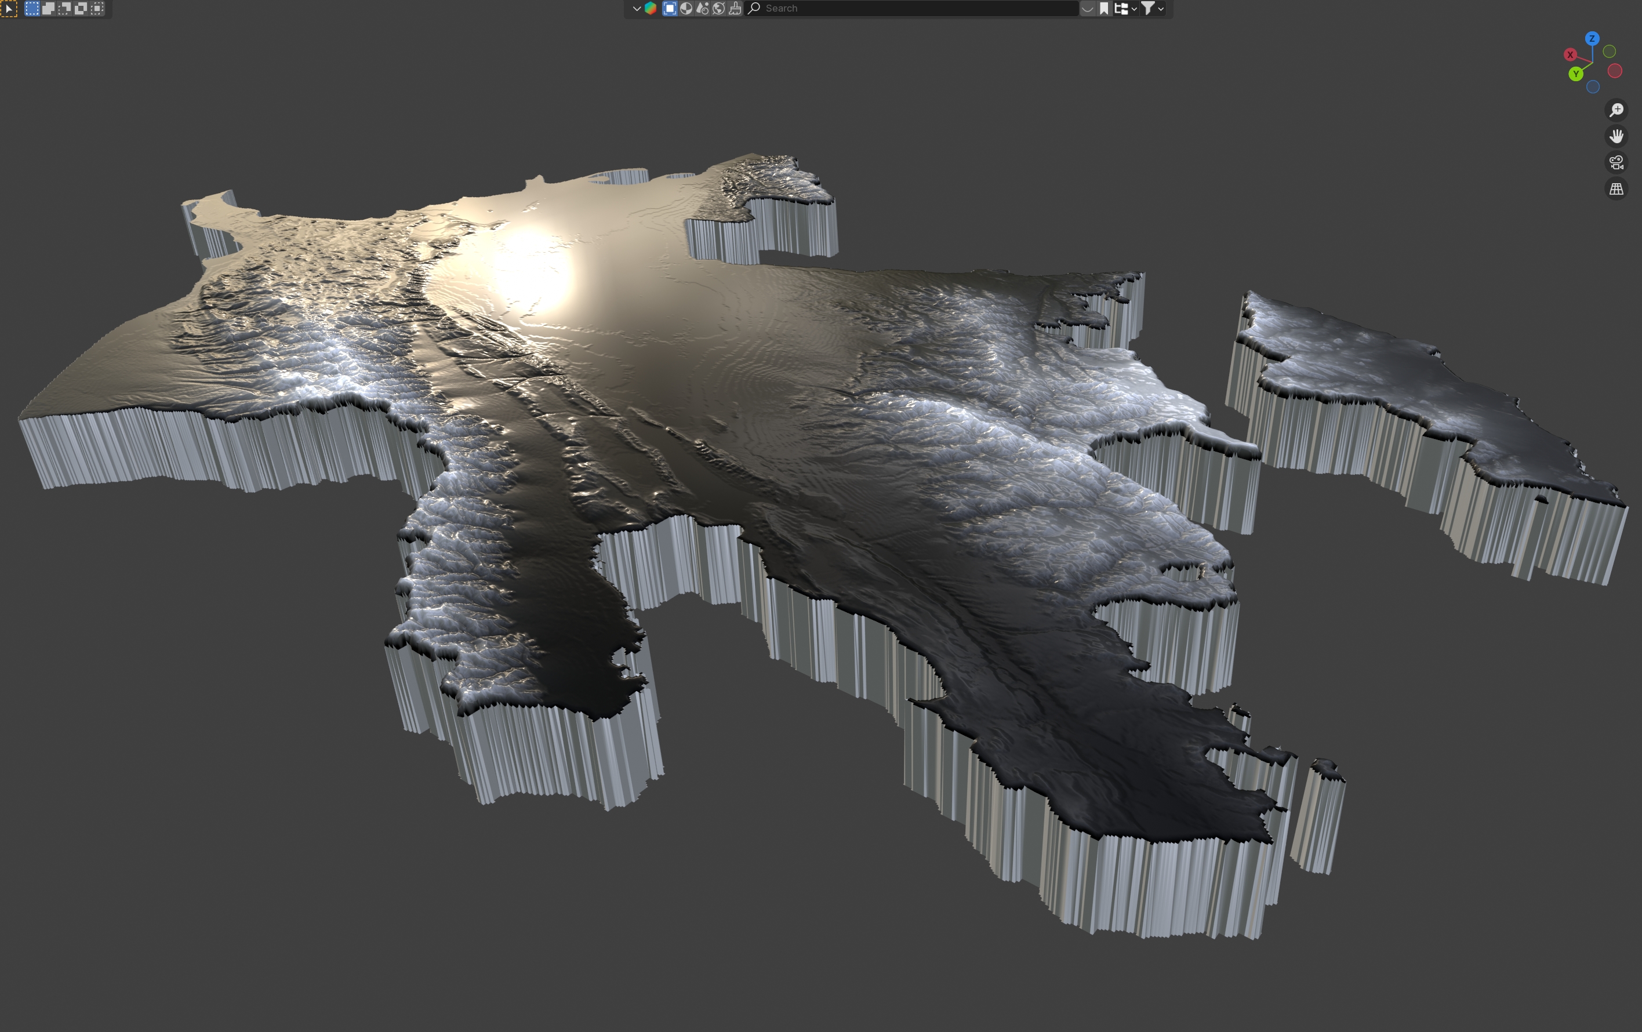Screen dimensions: 1642x1032
Task: Click the blue Z axis on gizmo
Action: point(1592,38)
